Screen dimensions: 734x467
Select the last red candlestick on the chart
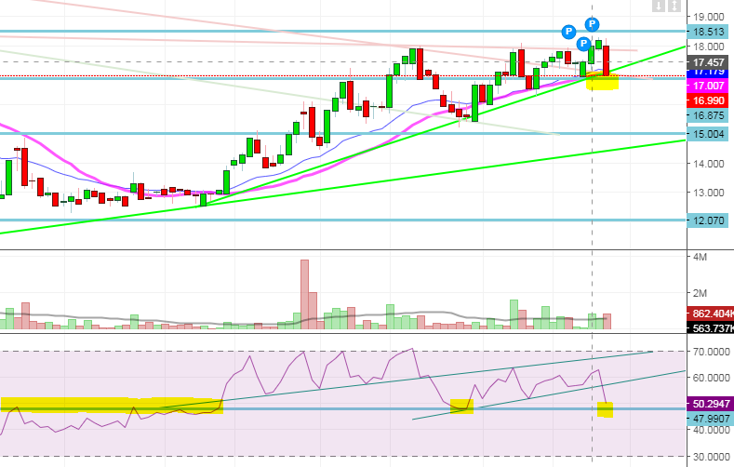pyautogui.click(x=607, y=60)
